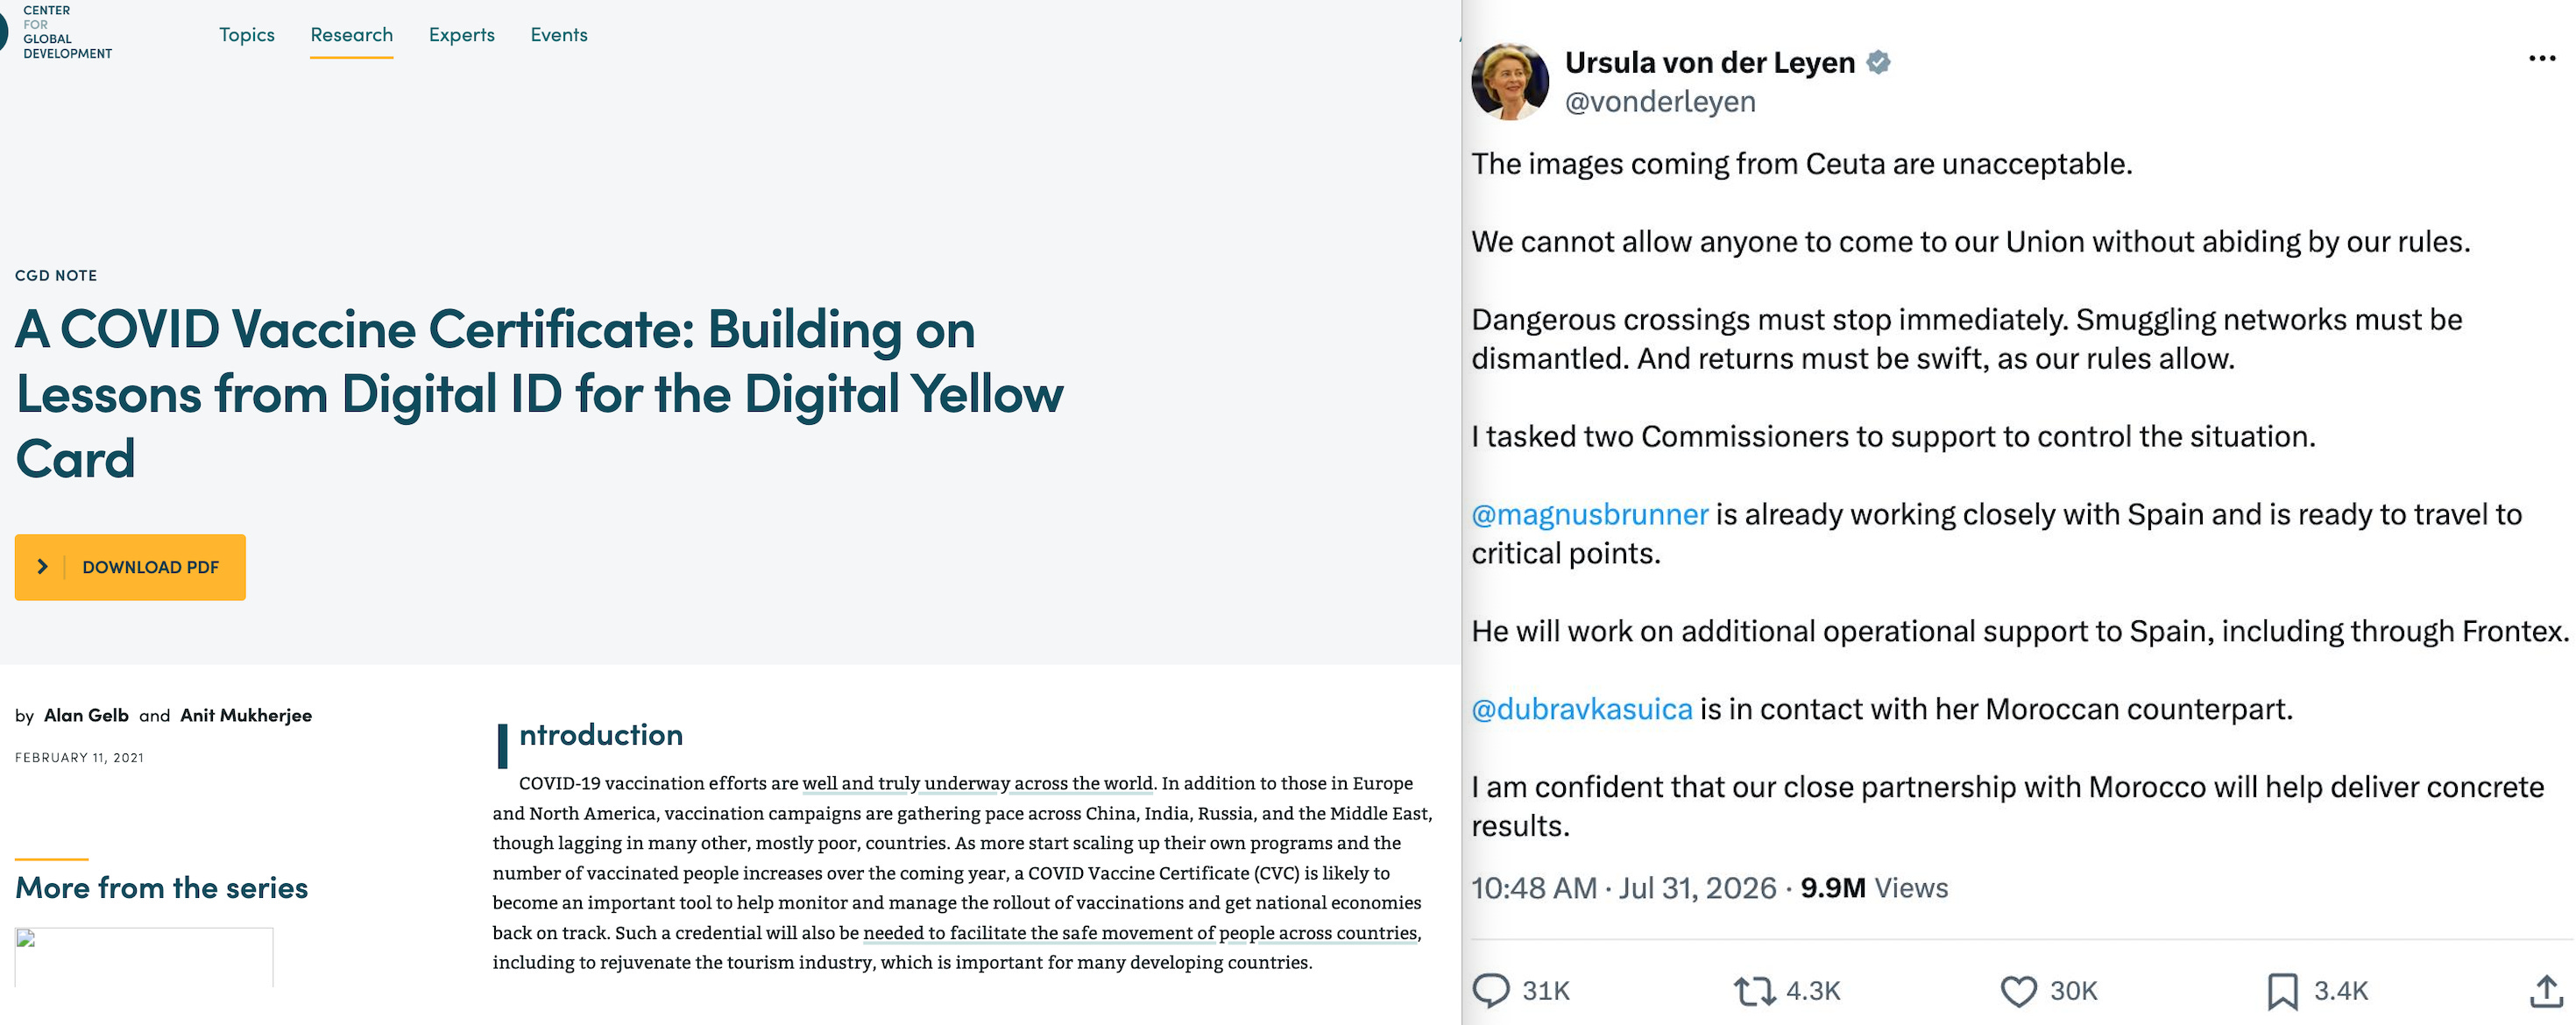Click the share upload icon
Screen dimensions: 2576x1025
[2546, 990]
